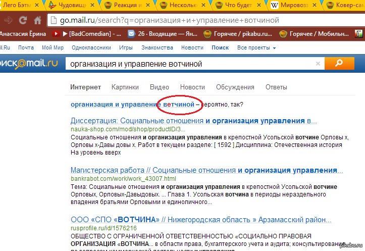
Task: Select the Картинки search tab
Action: tap(125, 87)
